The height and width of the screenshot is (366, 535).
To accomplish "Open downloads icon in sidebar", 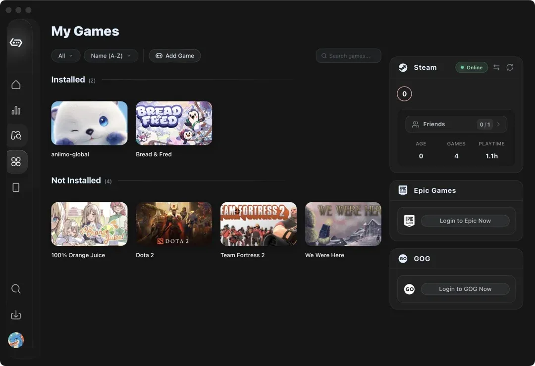I will pos(16,315).
